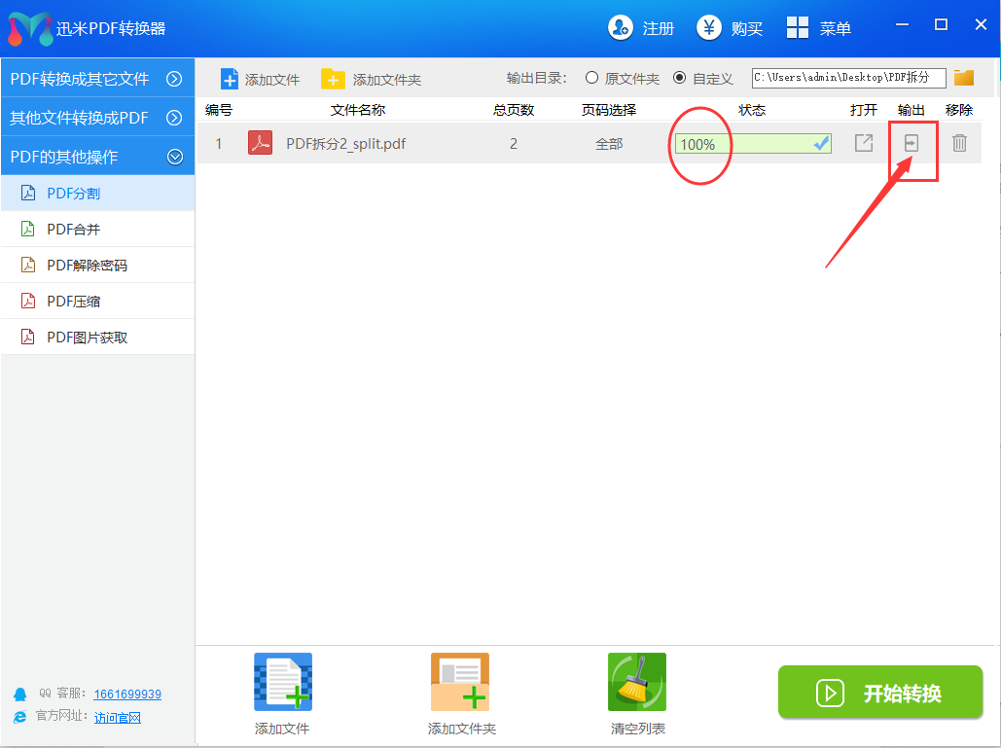Select PDF合并 in the sidebar
The image size is (1001, 748).
coord(74,230)
